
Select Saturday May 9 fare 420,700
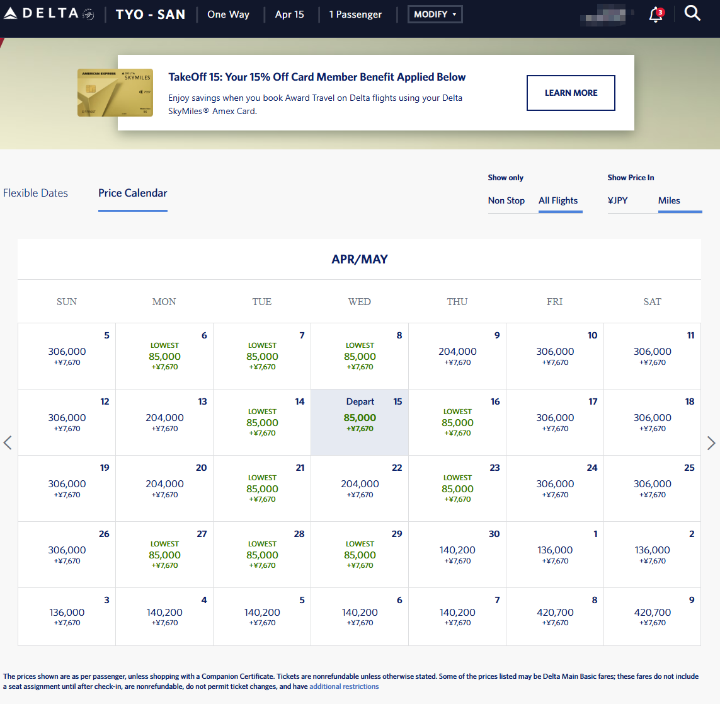[652, 616]
